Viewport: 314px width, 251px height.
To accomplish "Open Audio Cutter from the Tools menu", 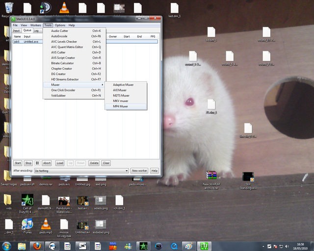I will pos(74,31).
